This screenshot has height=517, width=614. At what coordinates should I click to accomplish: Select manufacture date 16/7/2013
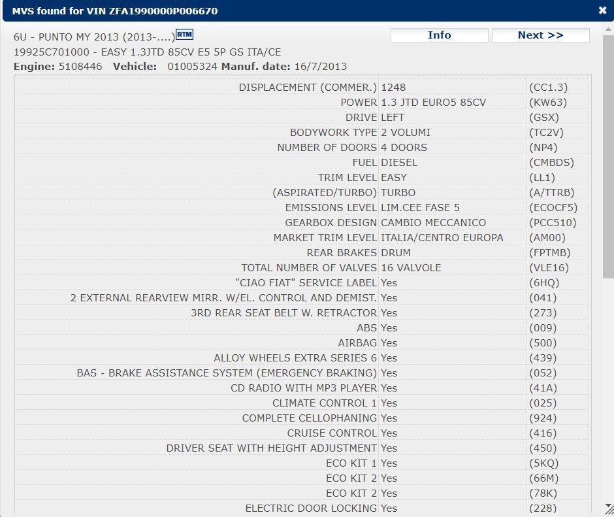coord(320,67)
